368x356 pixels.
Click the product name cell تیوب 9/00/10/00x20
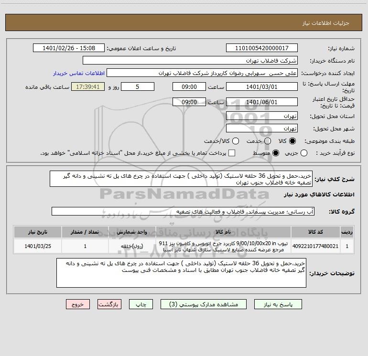(x=223, y=246)
